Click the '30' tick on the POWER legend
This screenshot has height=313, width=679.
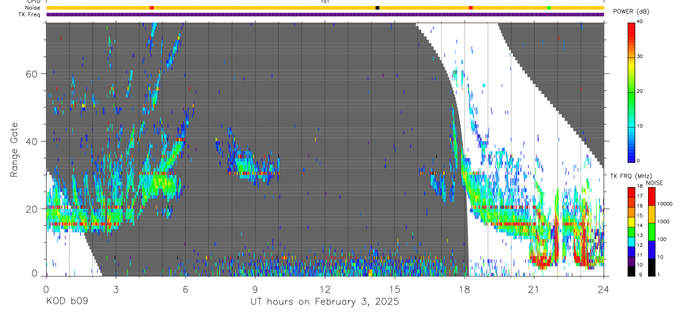640,57
